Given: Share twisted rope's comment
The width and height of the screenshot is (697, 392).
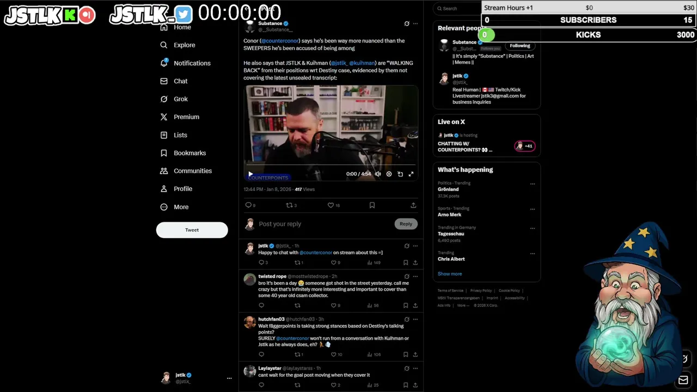Looking at the screenshot, I should (415, 305).
